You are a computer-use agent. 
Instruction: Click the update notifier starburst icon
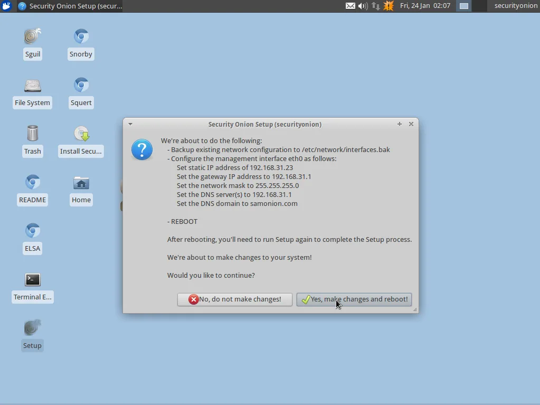[x=389, y=6]
